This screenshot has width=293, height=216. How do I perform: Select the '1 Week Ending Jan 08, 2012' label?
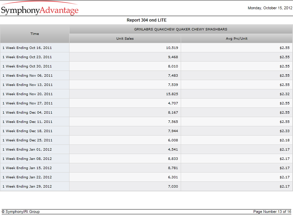point(27,159)
